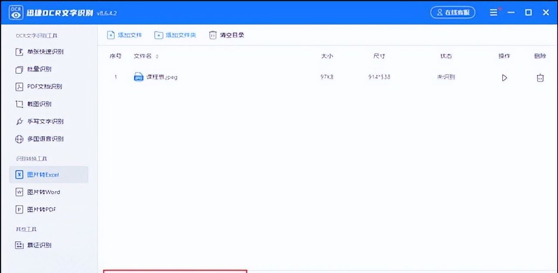This screenshot has width=558, height=273.
Task: Click the 添加文件 button
Action: (125, 34)
